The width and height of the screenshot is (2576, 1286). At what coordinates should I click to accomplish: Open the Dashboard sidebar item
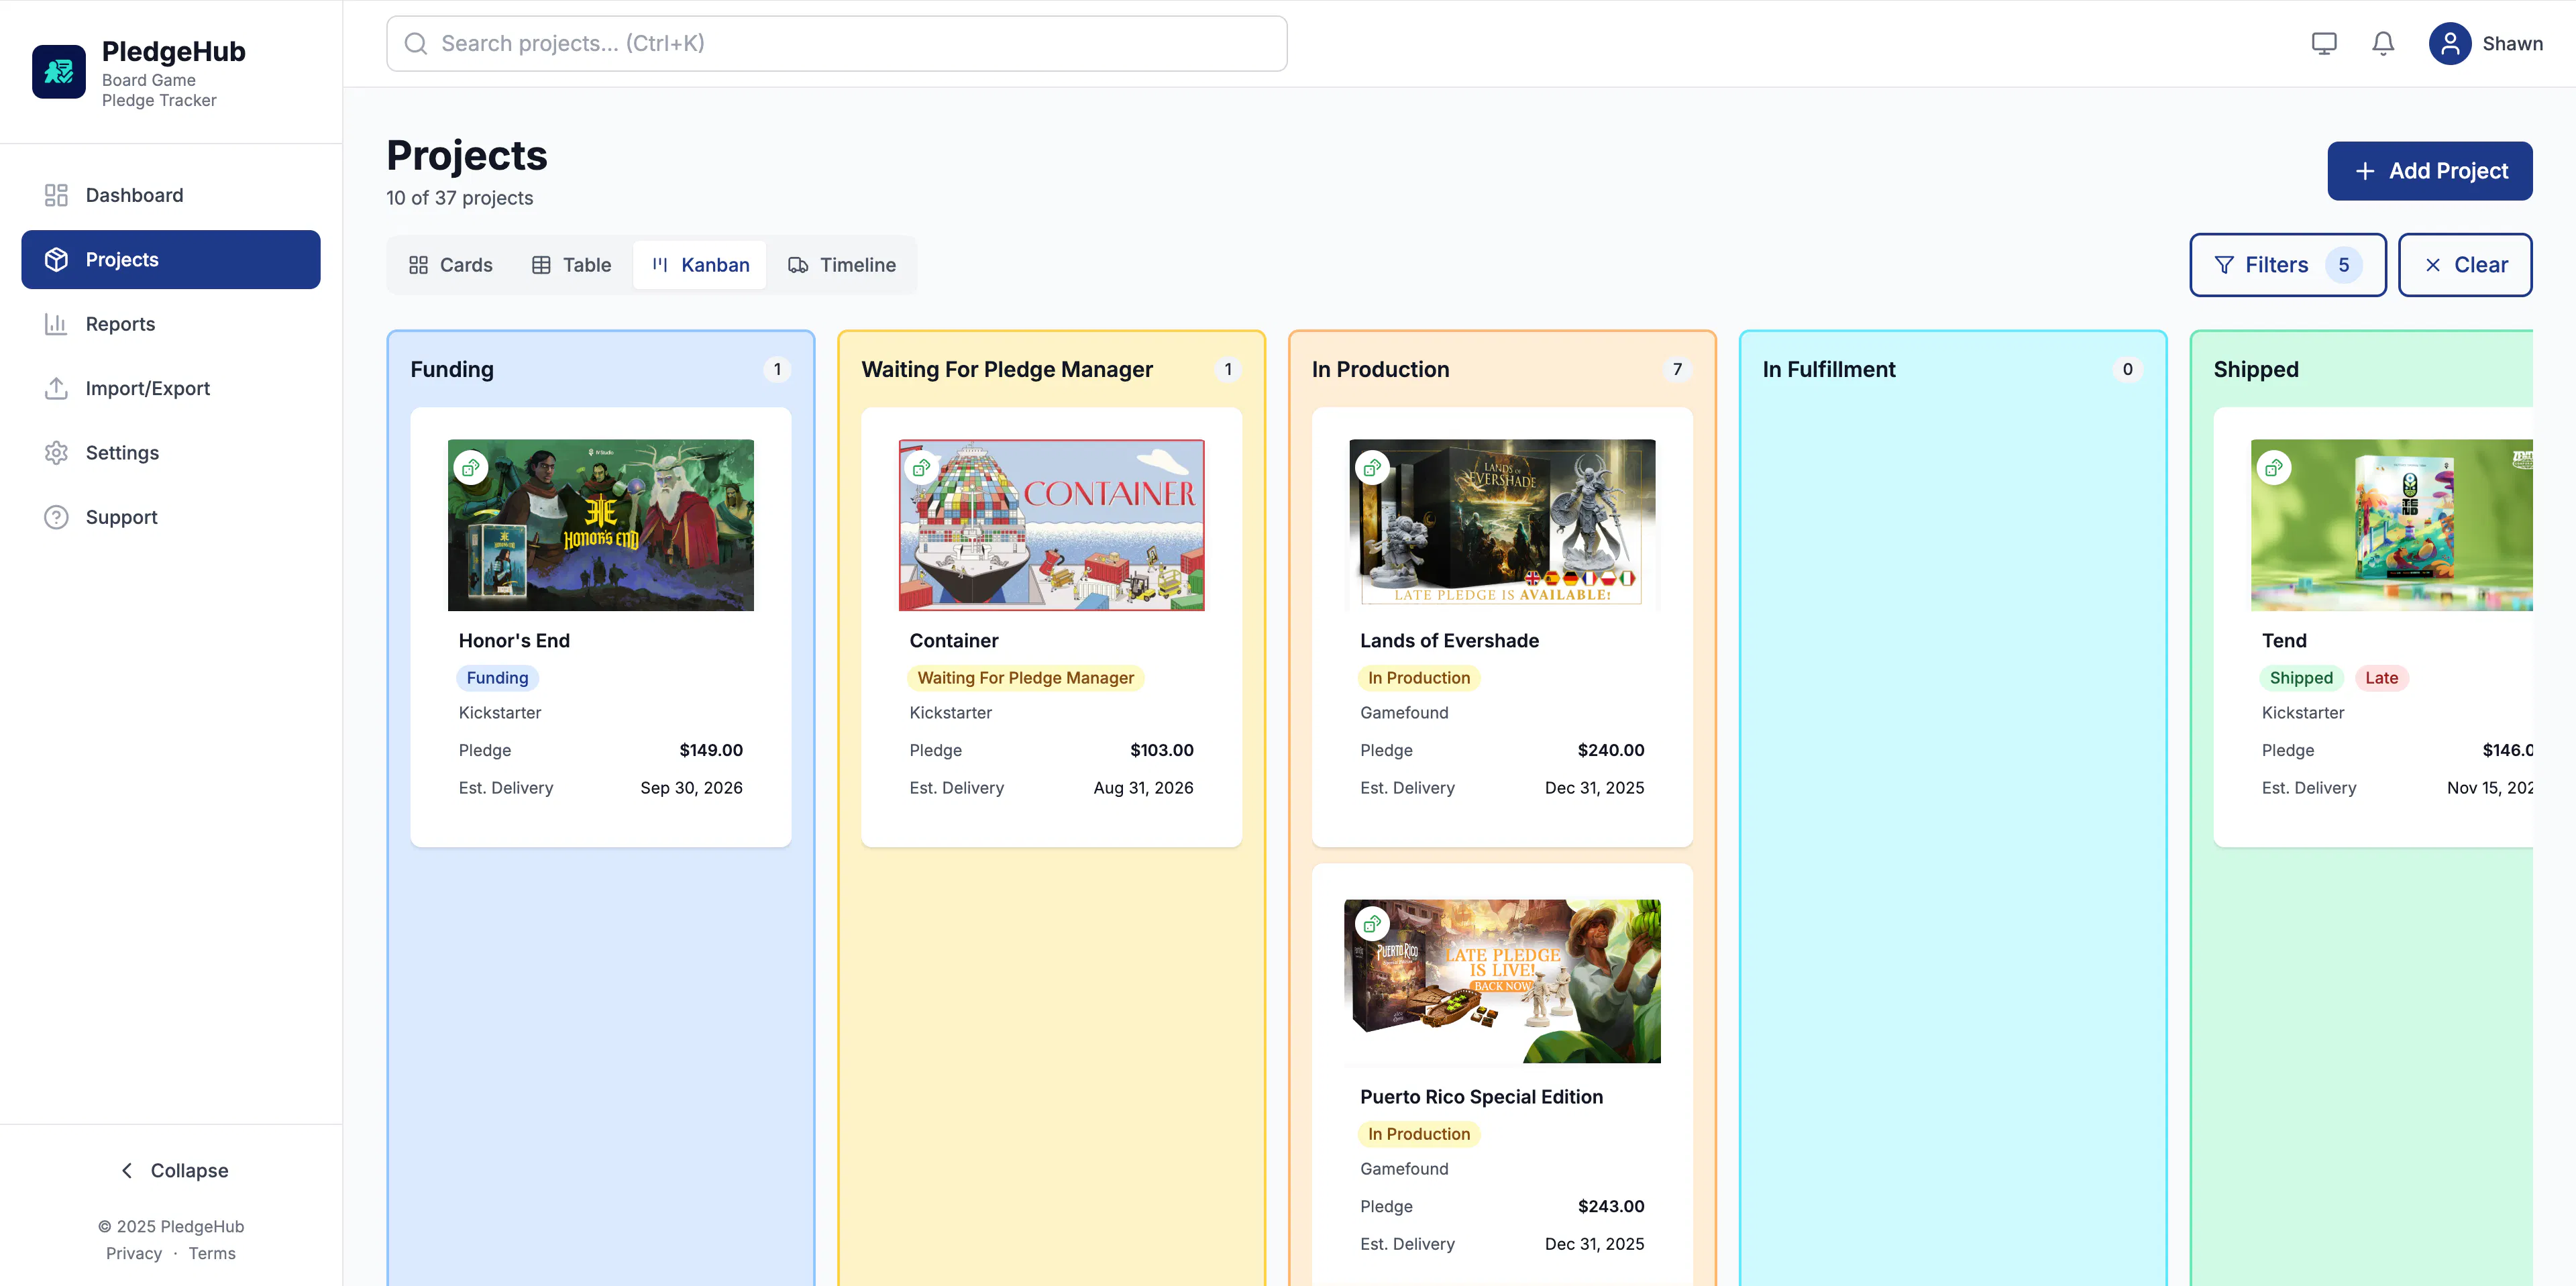(171, 195)
